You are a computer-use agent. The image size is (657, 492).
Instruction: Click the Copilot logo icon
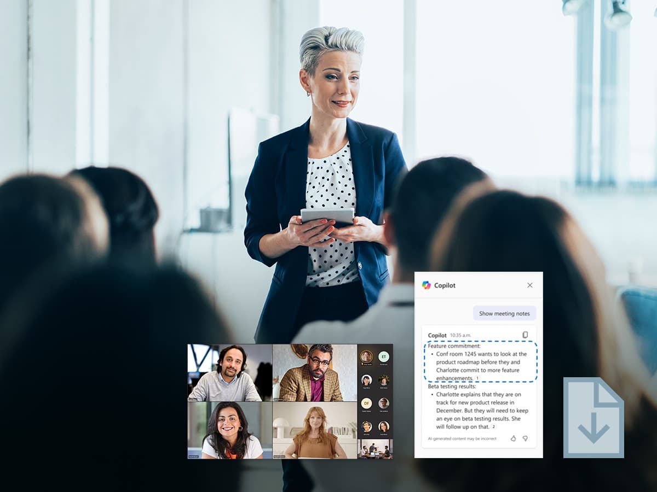[x=427, y=285]
